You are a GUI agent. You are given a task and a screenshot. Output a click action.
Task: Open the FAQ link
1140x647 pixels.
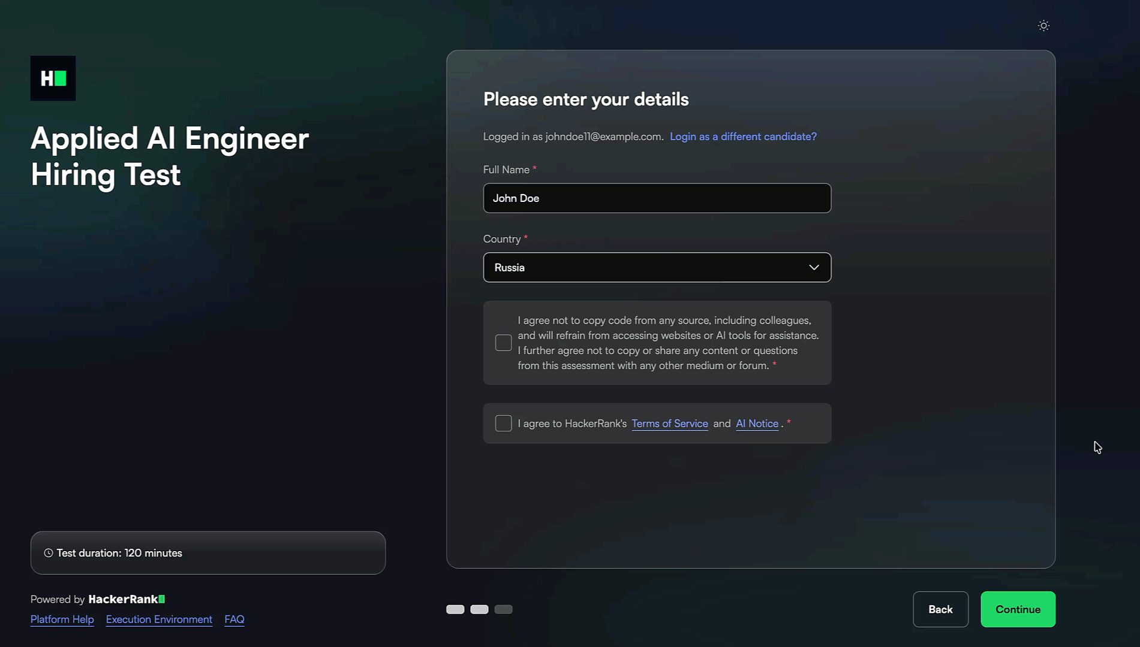pos(234,619)
